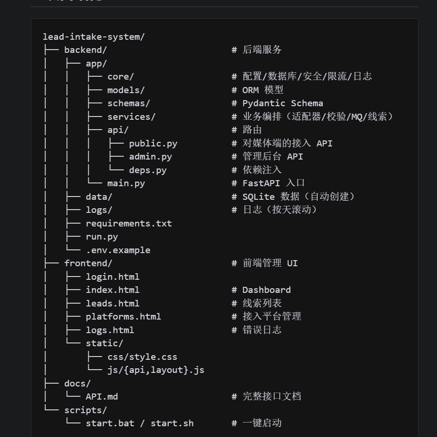The width and height of the screenshot is (437, 437).
Task: Select the js/{api,layout}.js entry
Action: tap(156, 370)
